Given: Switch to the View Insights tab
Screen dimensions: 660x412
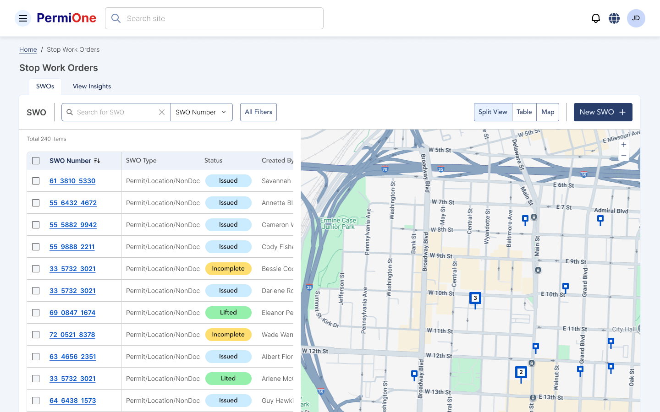Looking at the screenshot, I should 92,87.
